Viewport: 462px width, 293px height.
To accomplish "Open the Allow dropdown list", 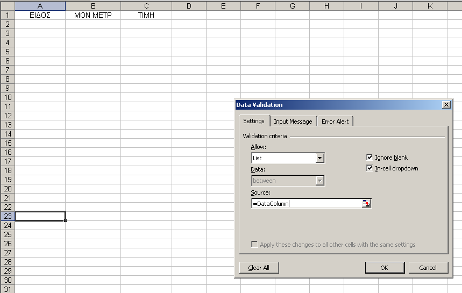I will 320,158.
